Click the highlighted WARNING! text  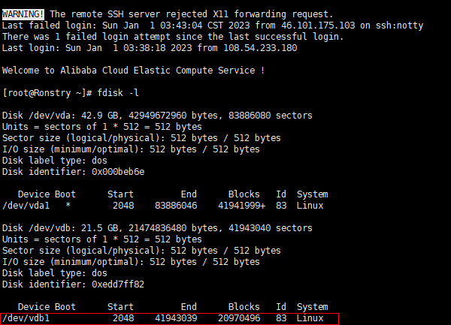(23, 14)
